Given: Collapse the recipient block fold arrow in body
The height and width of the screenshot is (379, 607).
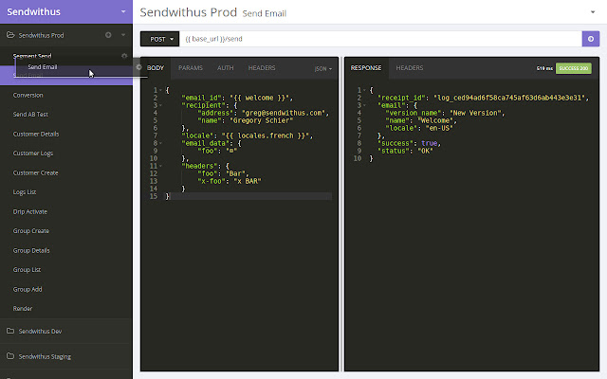Looking at the screenshot, I should (161, 104).
